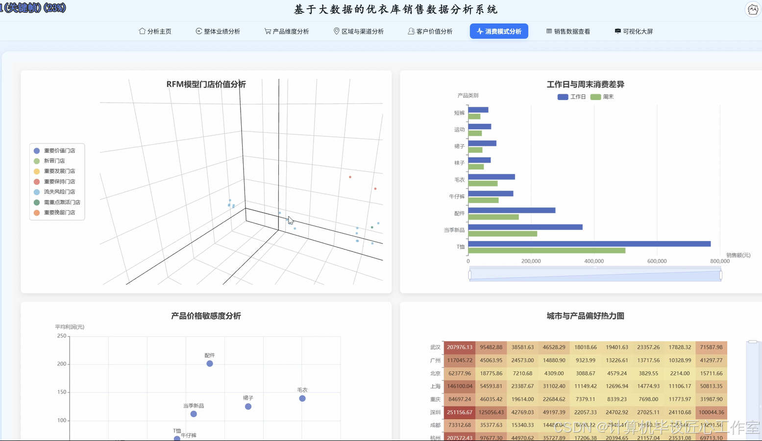The image size is (762, 441).
Task: Click the house icon beside 分析主页
Action: point(142,31)
